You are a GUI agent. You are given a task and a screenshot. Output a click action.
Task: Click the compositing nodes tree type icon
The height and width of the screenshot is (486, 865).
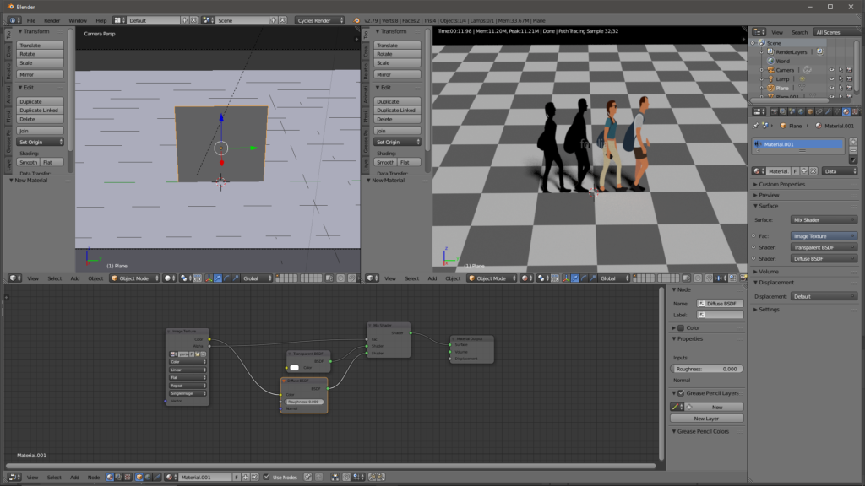pos(119,478)
